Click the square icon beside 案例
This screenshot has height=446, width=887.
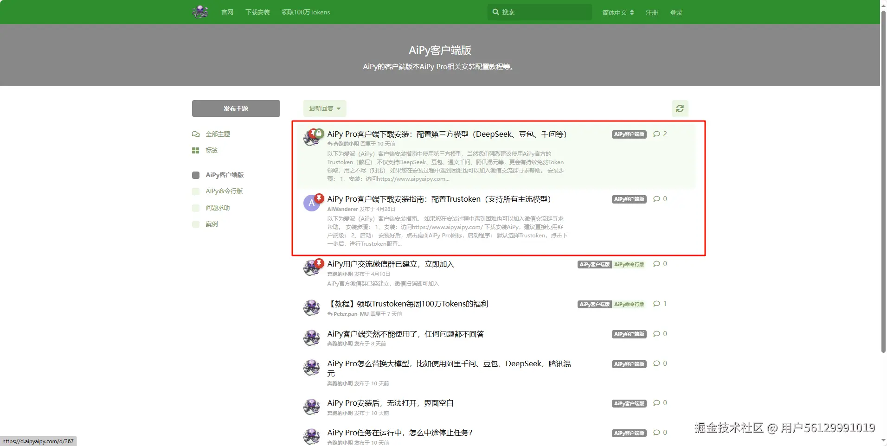[196, 224]
